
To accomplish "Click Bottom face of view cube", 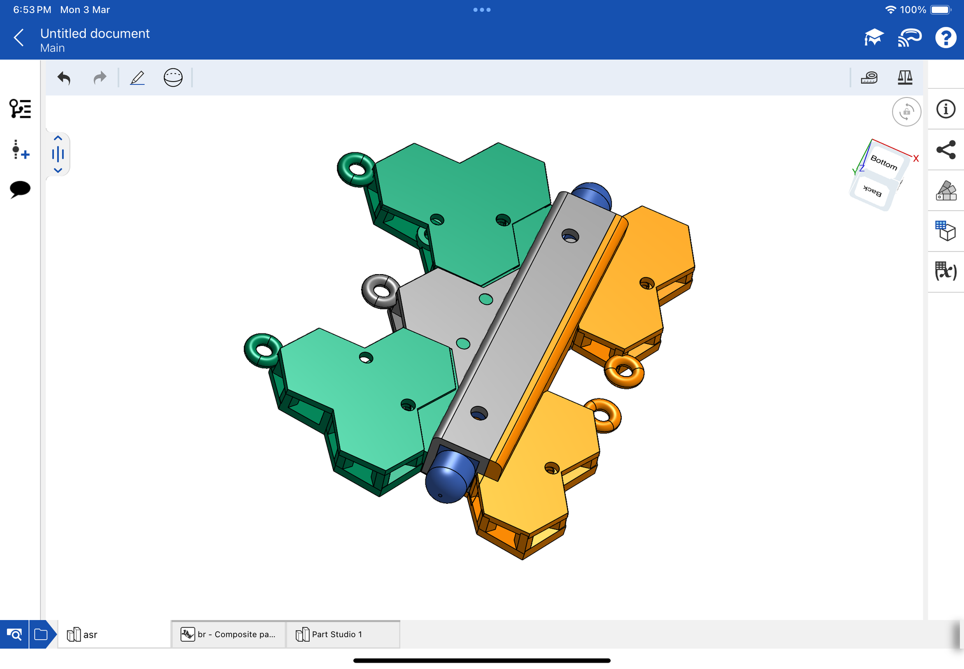I will 884,162.
